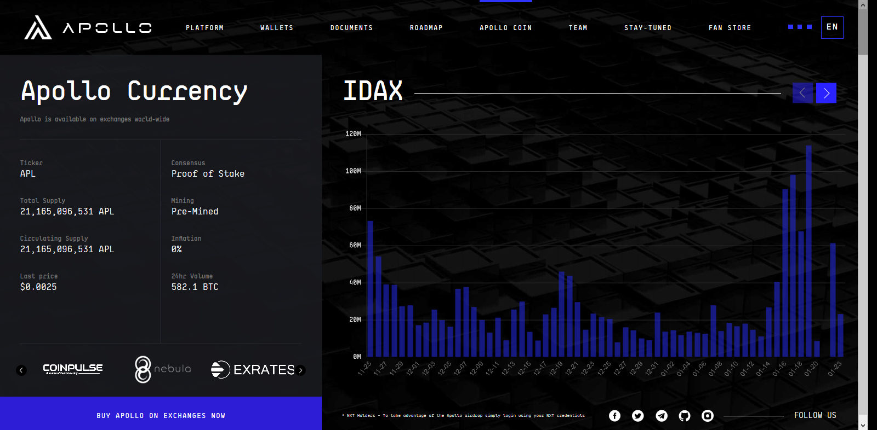Click the vertical scrollbar thumb
The image size is (877, 430).
(x=863, y=32)
